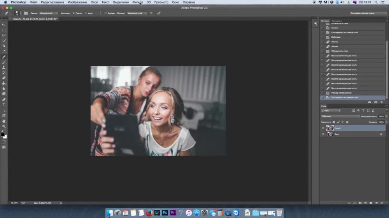This screenshot has height=218, width=389.
Task: Select the Clone Stamp tool
Action: [x=4, y=67]
